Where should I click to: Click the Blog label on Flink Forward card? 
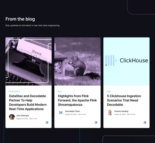point(60,92)
